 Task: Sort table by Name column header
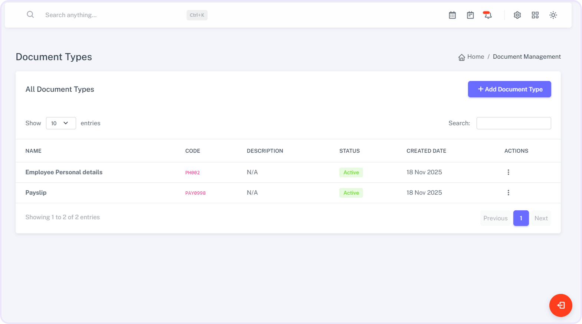coord(33,151)
